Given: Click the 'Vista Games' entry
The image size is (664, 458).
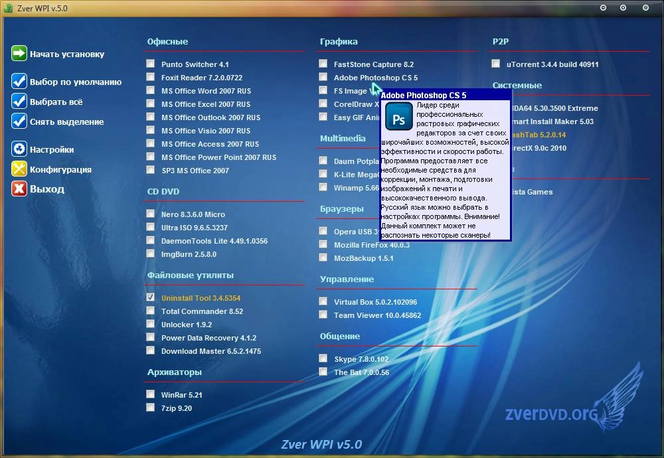Looking at the screenshot, I should pos(533,192).
